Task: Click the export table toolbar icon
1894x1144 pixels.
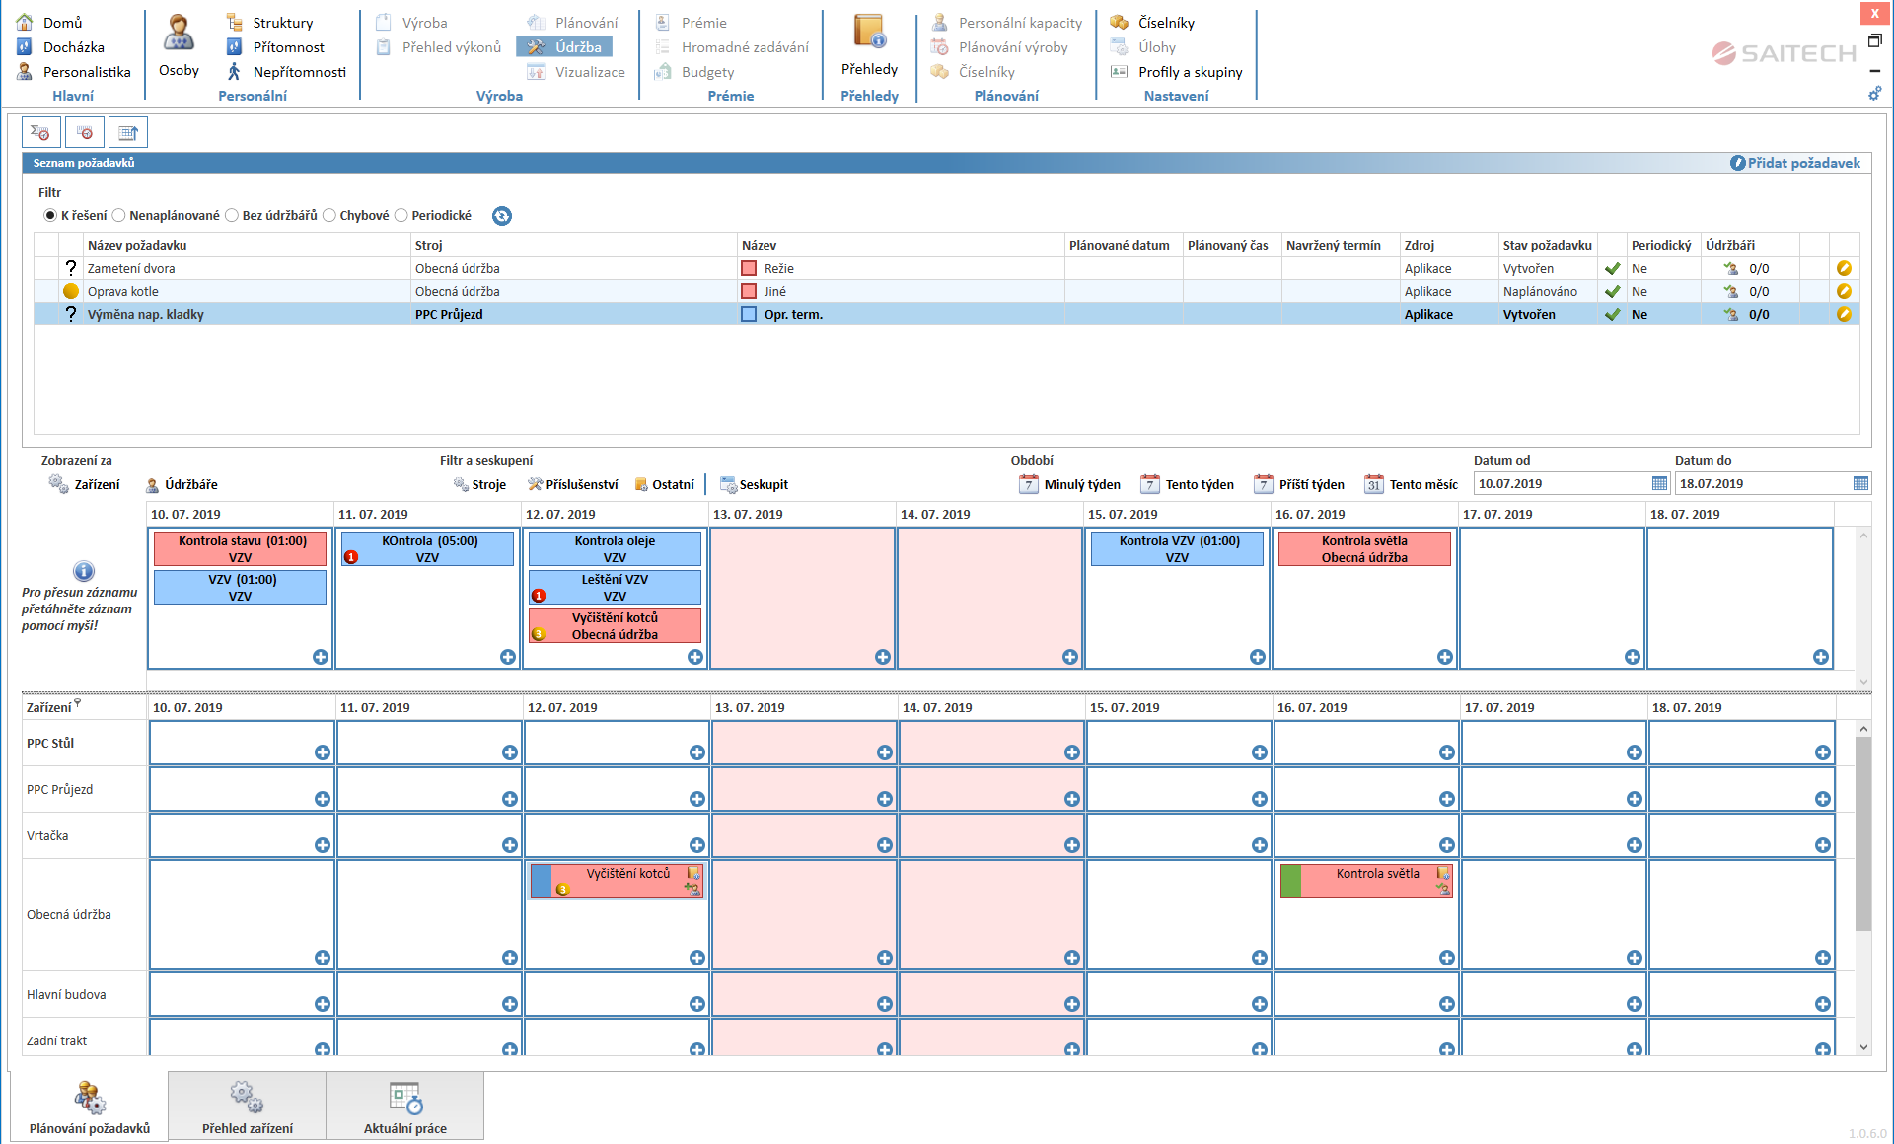Action: coord(128,132)
